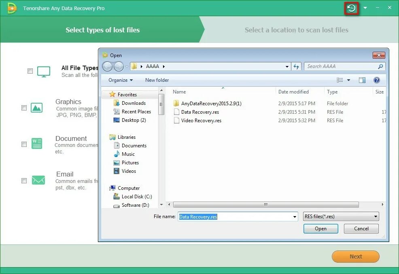Open Documents library
Viewport: 399px width, 274px height.
(134, 146)
